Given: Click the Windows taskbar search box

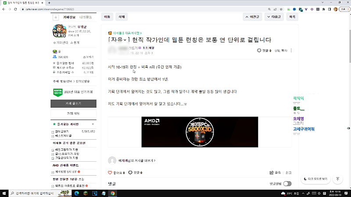Looking at the screenshot, I should [40, 193].
